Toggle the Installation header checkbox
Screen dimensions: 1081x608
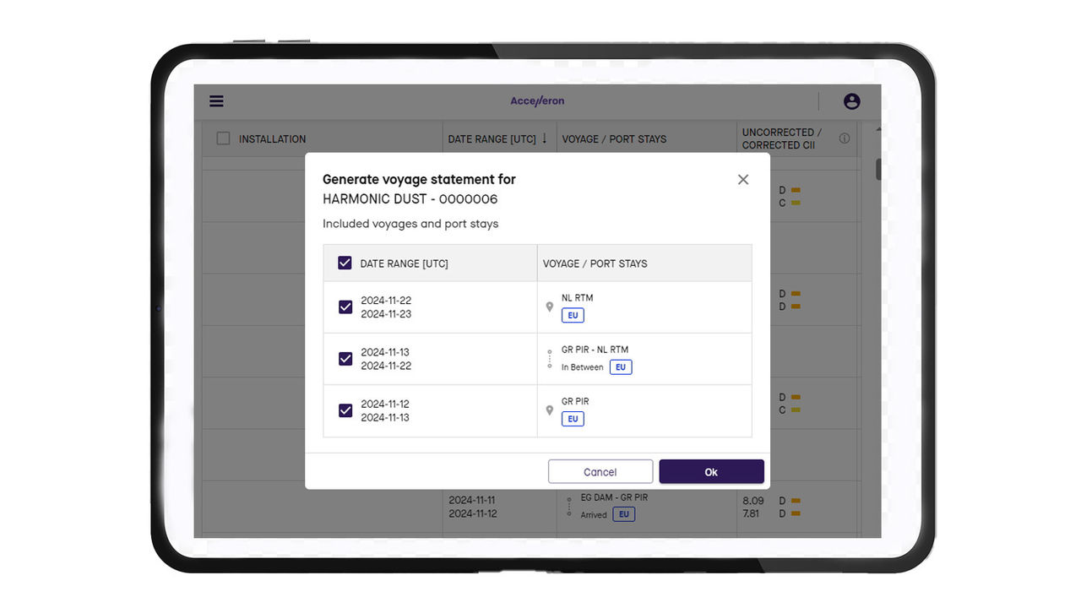(223, 138)
